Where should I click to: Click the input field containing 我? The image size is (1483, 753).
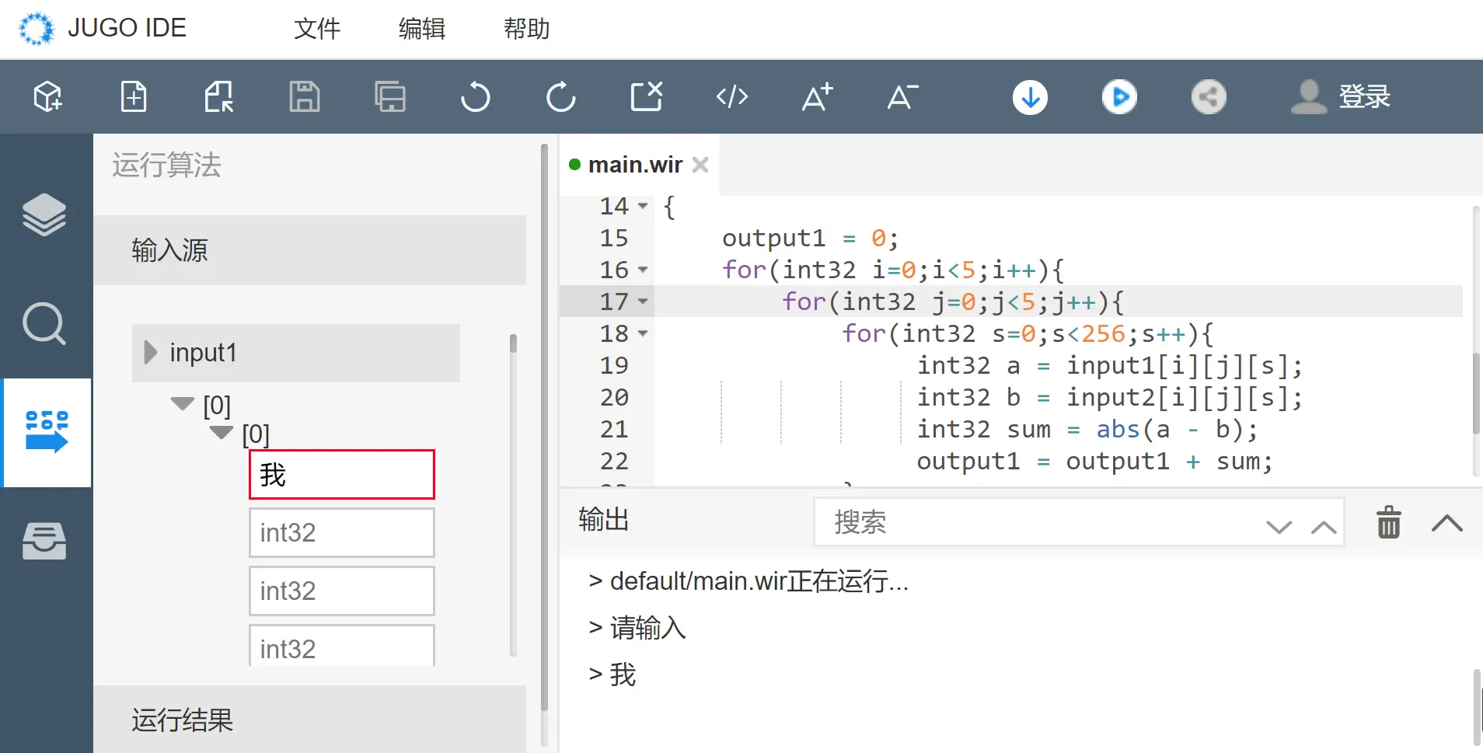click(x=342, y=474)
